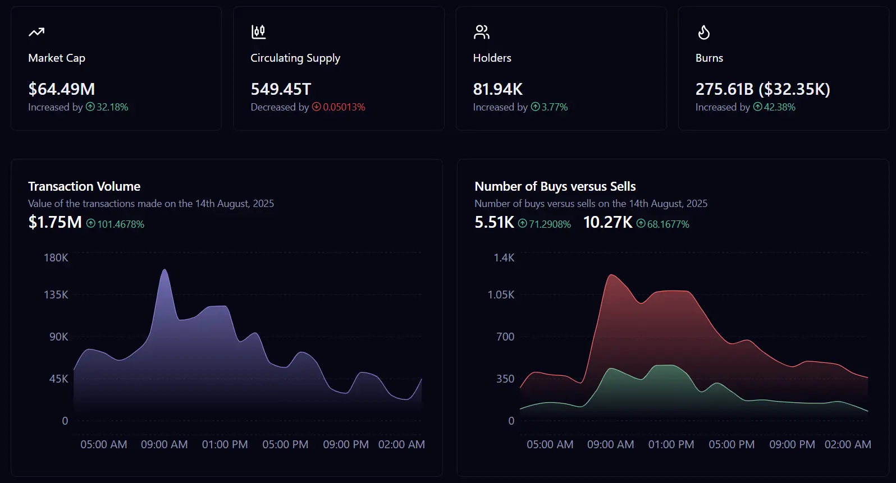
Task: Click the Market Cap trending arrow icon
Action: [36, 33]
